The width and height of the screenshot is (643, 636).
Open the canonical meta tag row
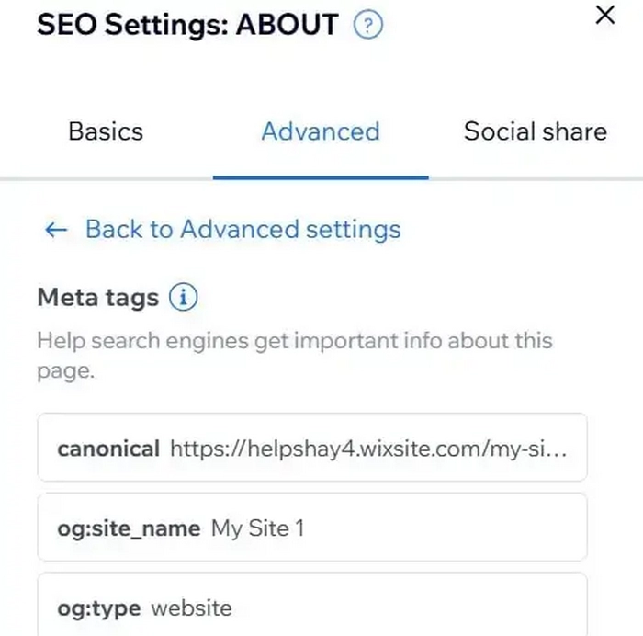pos(312,448)
